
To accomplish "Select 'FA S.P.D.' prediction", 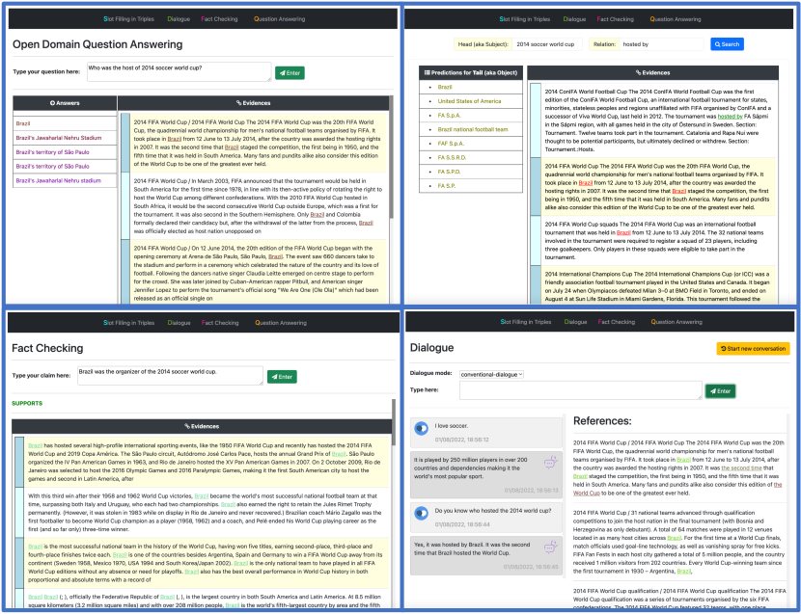I will 449,172.
